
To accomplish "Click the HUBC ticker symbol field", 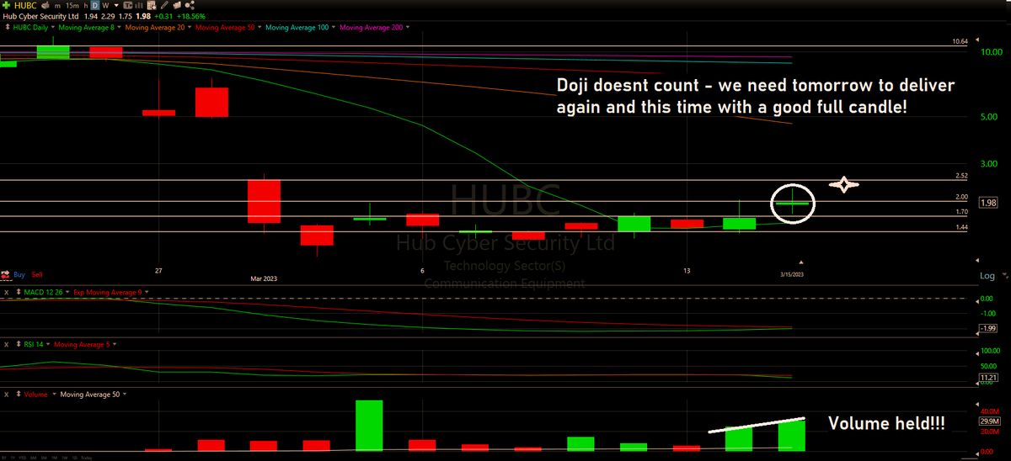I will 25,5.
